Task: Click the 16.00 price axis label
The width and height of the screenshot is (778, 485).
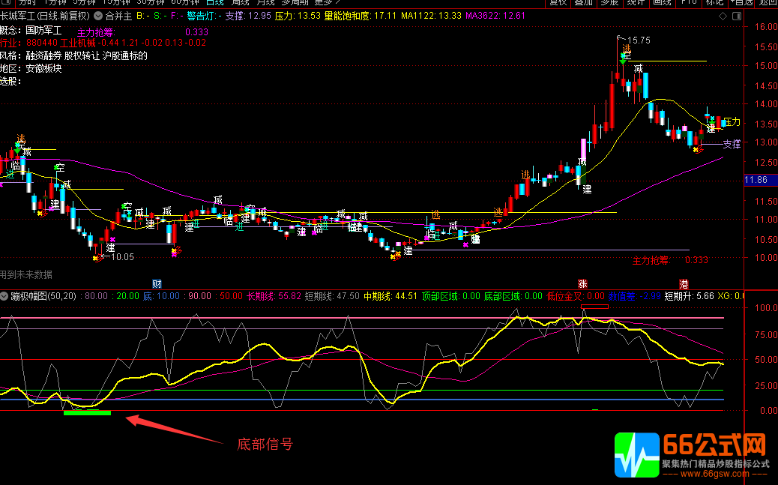Action: [766, 27]
